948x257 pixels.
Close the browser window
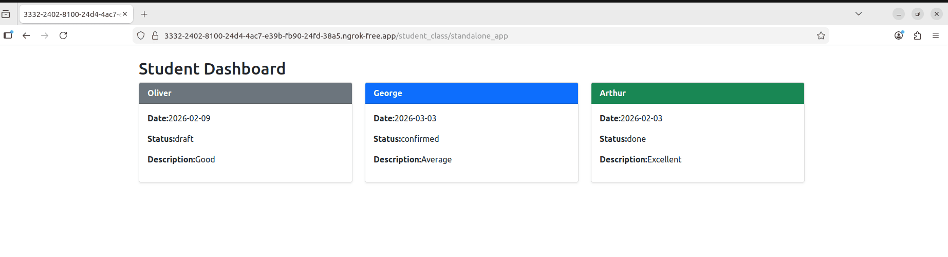(x=937, y=14)
